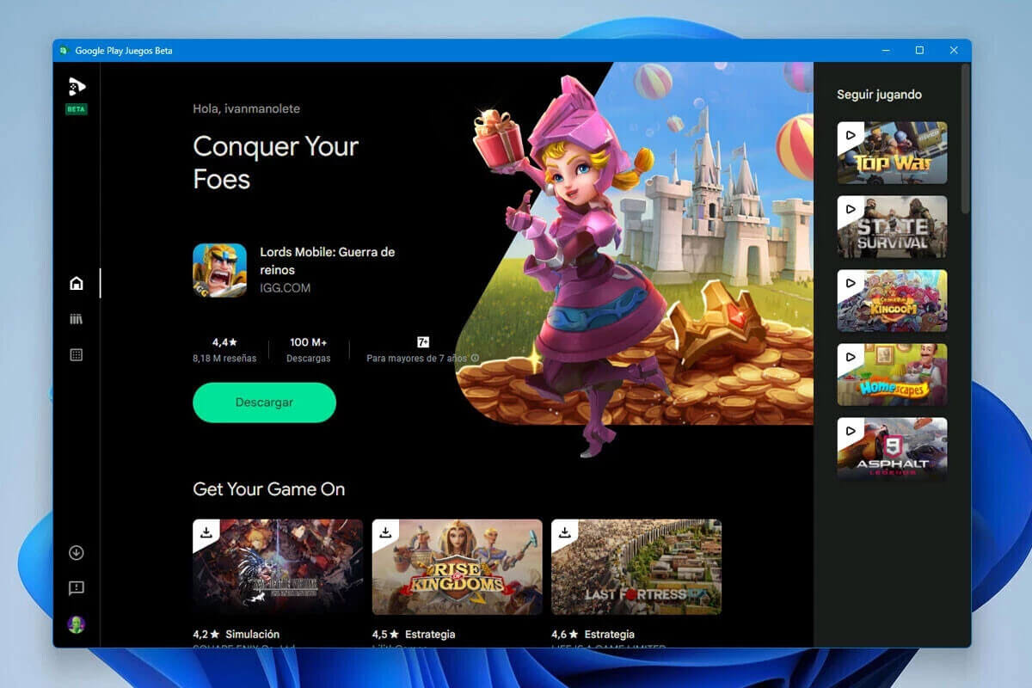1032x688 pixels.
Task: Select the Asphalt 9 Legends thumbnail
Action: (x=892, y=448)
